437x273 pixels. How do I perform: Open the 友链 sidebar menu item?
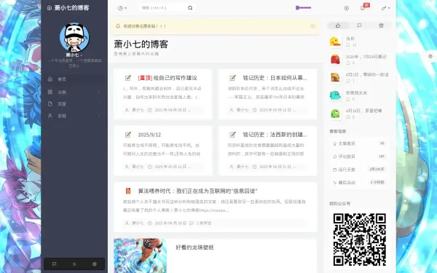point(74,116)
